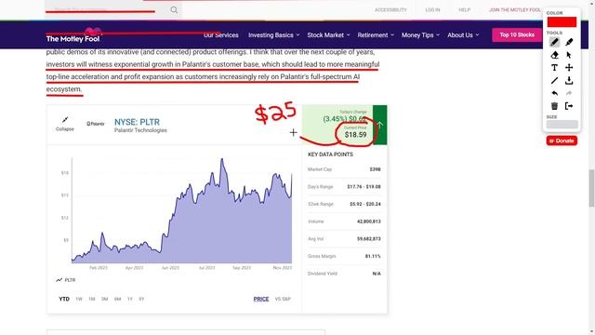Collapse the PLTR stock widget
Viewport: 595px width, 335px height.
[65, 124]
